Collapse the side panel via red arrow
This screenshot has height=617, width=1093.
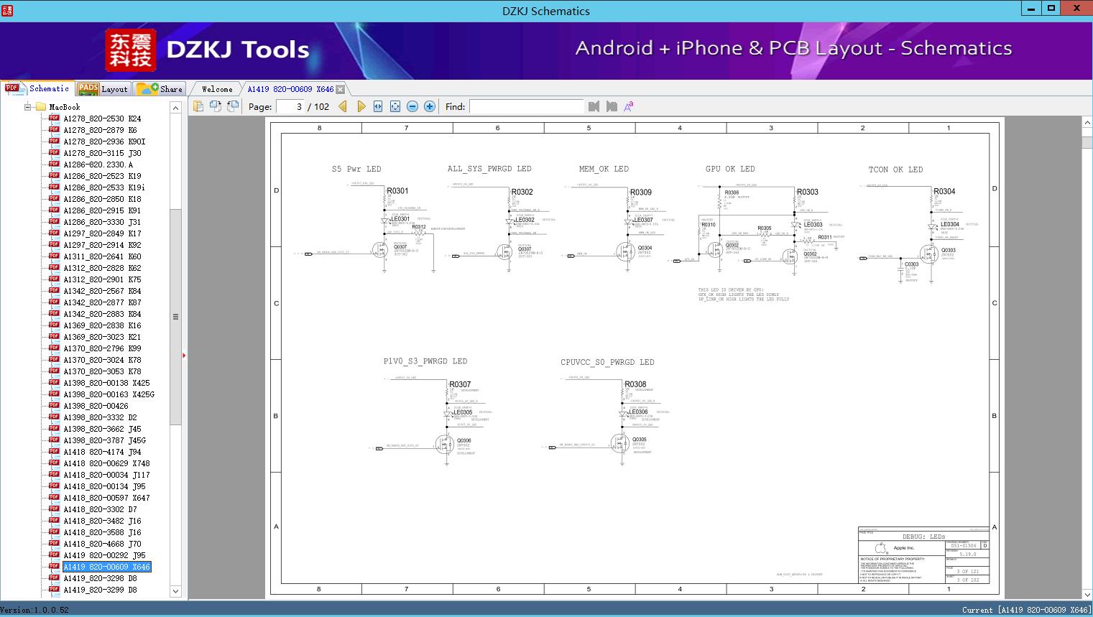click(184, 355)
